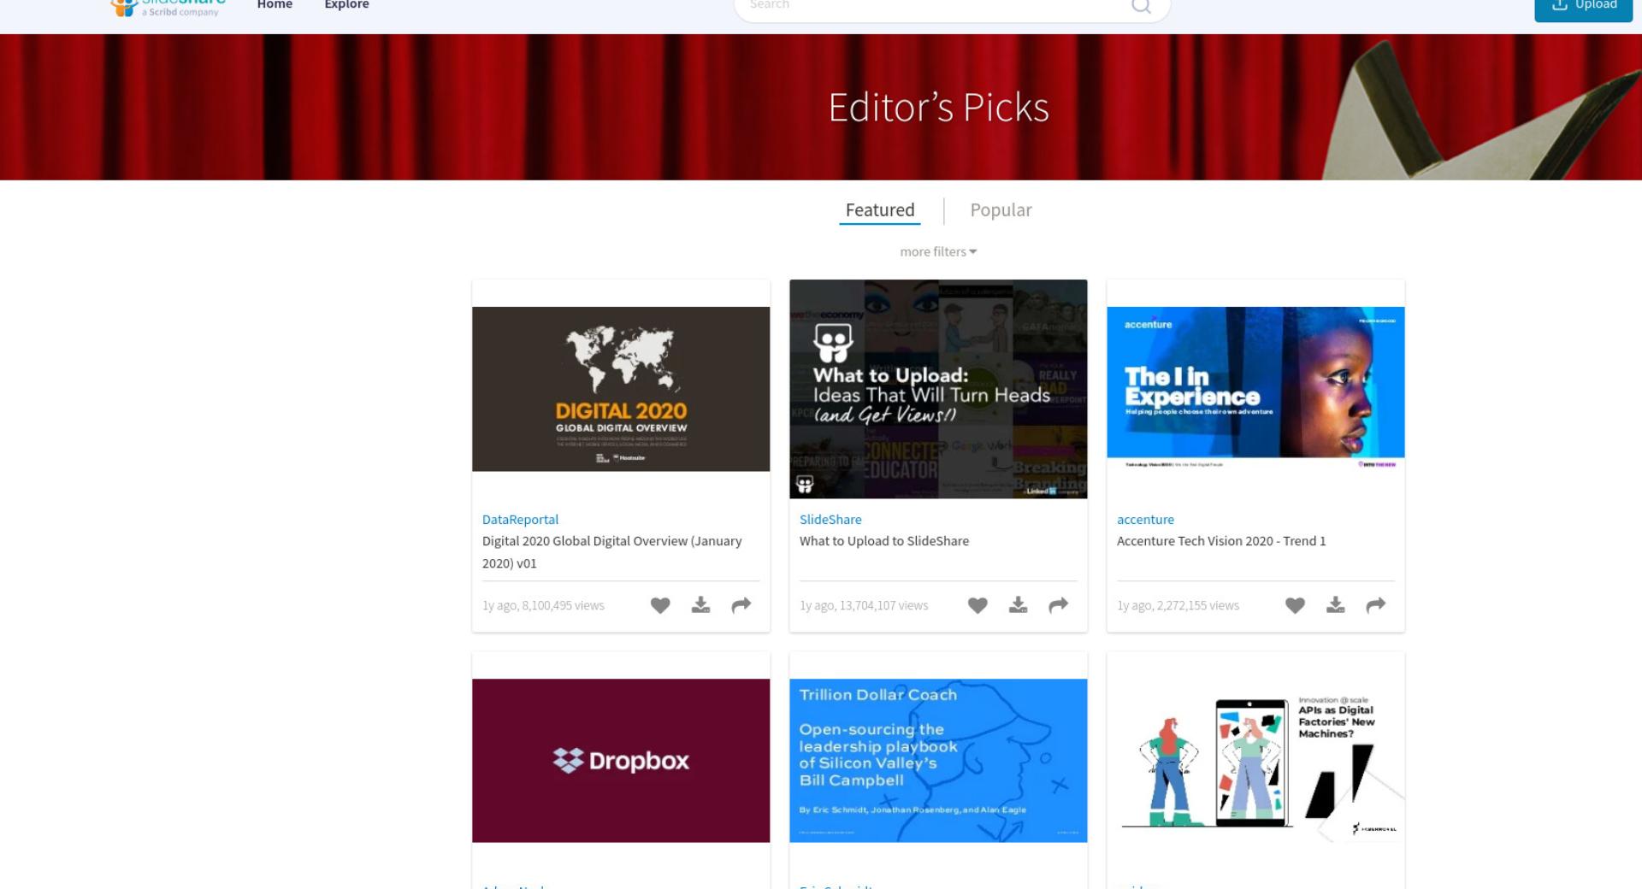Switch to the Featured tab

point(880,210)
